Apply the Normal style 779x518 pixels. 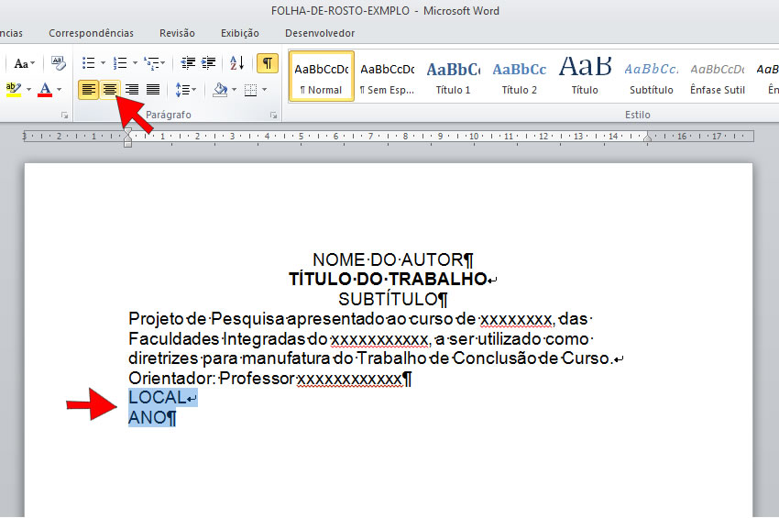322,76
